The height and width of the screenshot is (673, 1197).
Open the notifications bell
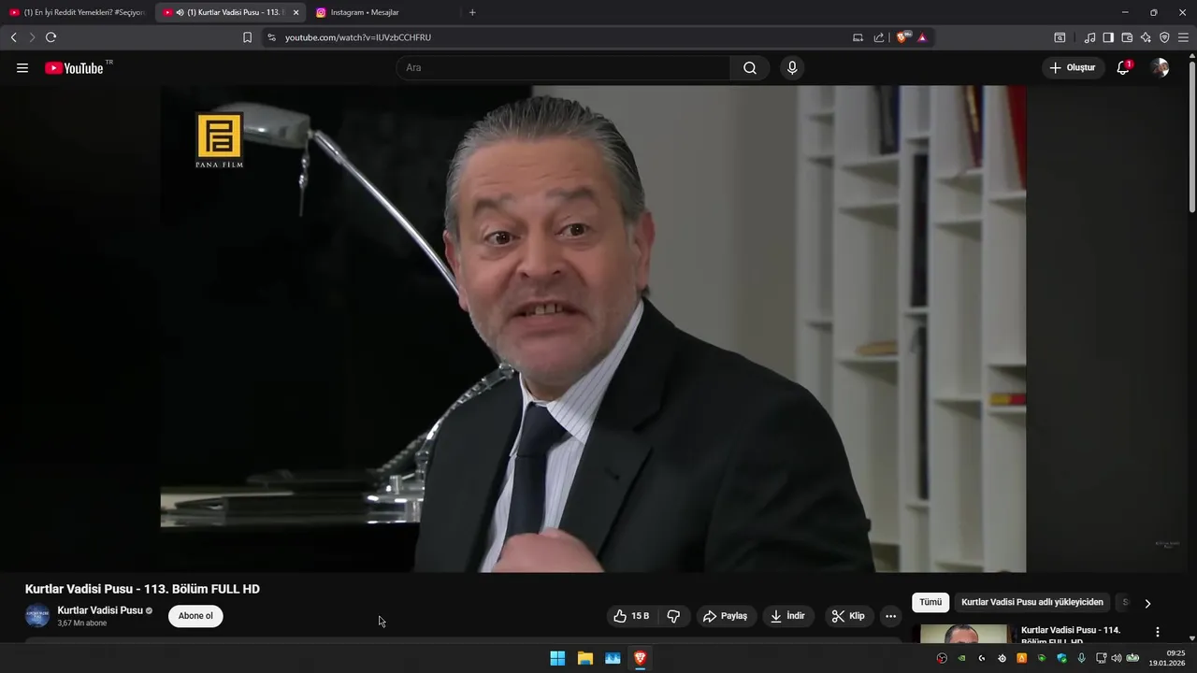click(x=1123, y=67)
